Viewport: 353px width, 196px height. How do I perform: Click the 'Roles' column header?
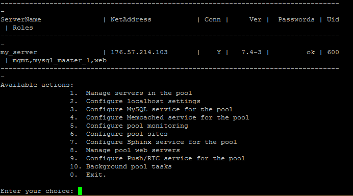(x=23, y=28)
